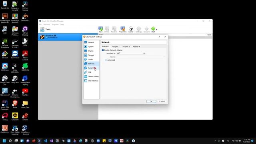Image resolution: width=256 pixels, height=144 pixels.
Task: Click the Delete snapshot toolbar icon
Action: click(107, 30)
